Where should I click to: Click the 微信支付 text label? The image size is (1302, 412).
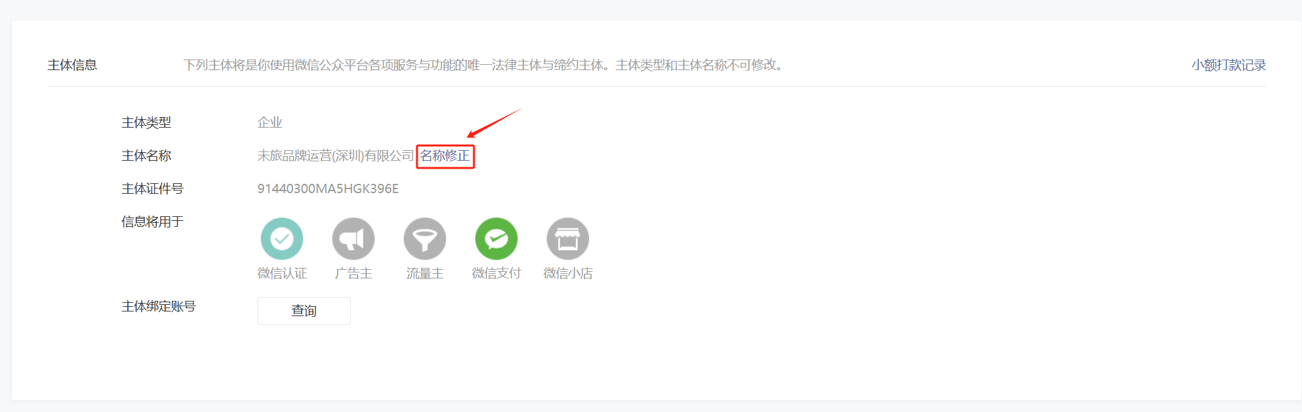point(496,273)
